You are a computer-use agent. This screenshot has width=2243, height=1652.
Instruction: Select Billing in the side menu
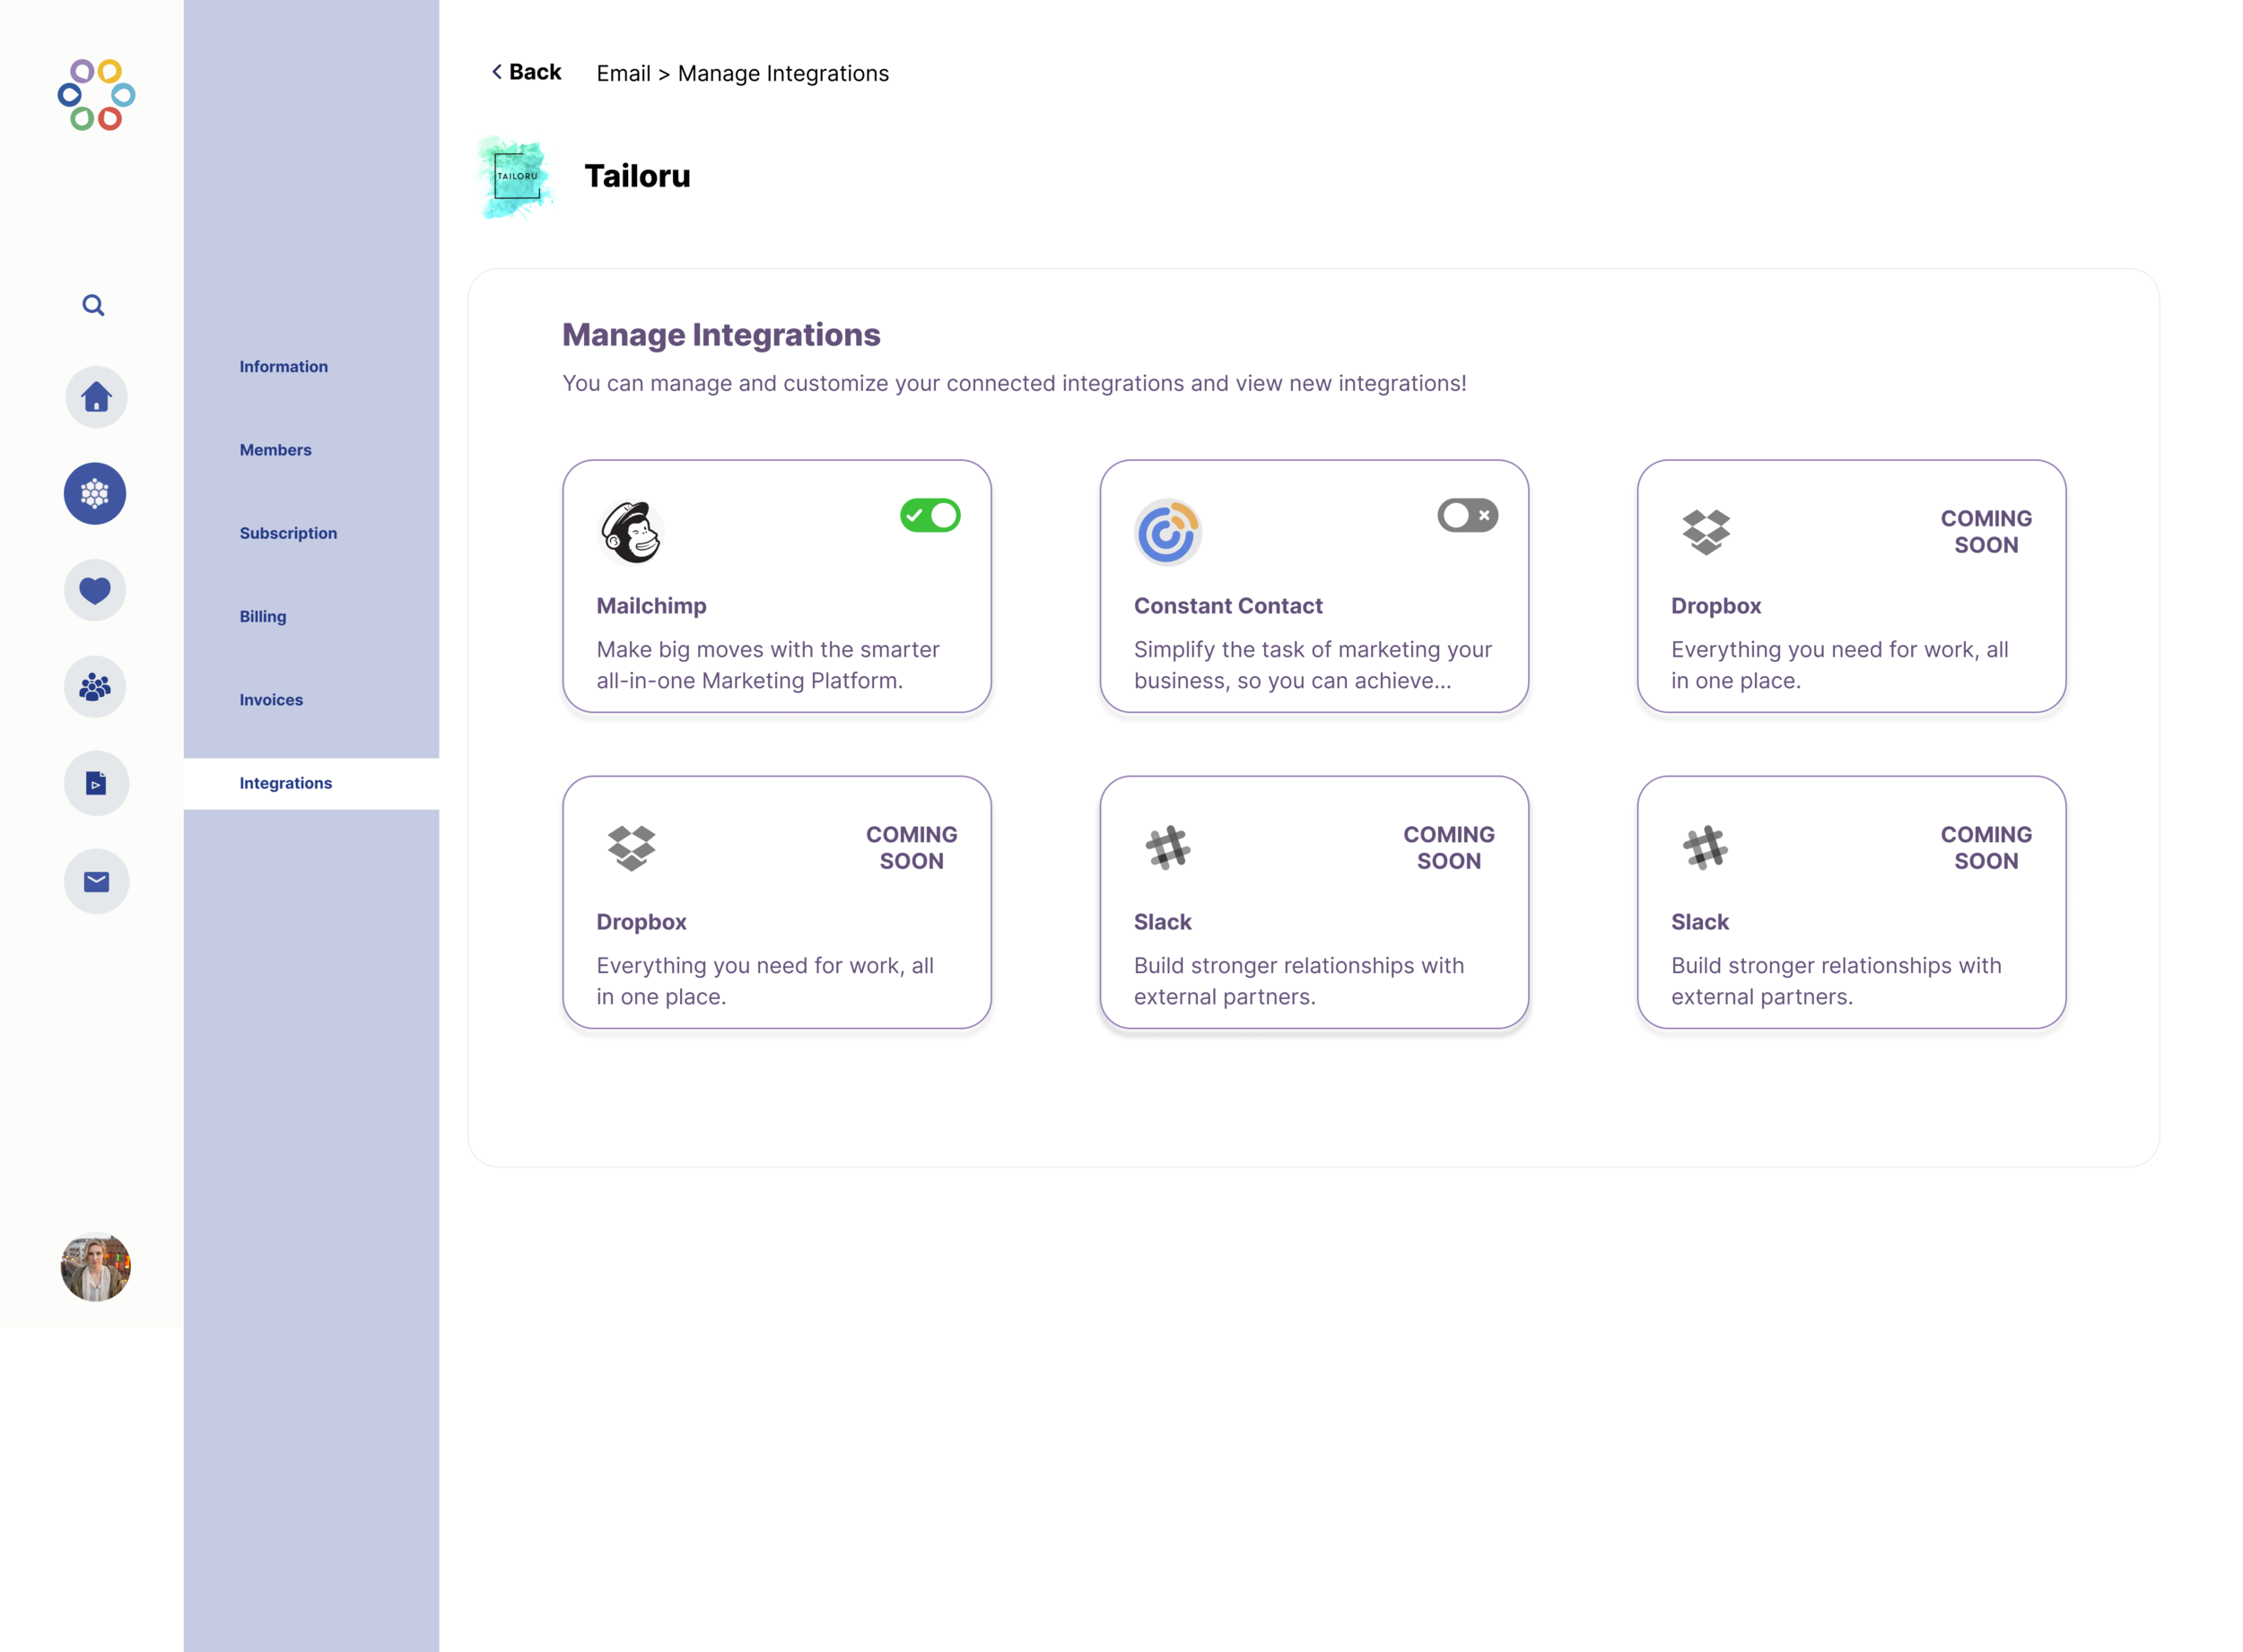tap(262, 617)
